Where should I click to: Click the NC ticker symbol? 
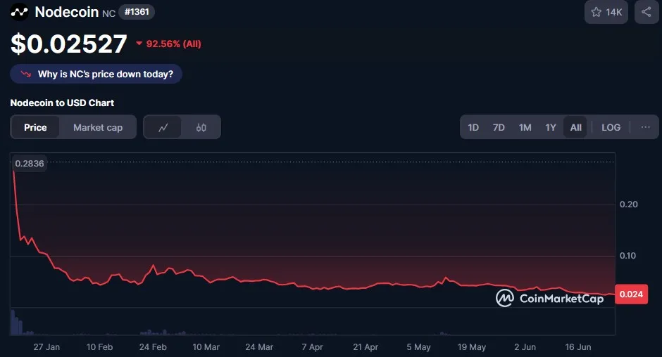(x=109, y=13)
